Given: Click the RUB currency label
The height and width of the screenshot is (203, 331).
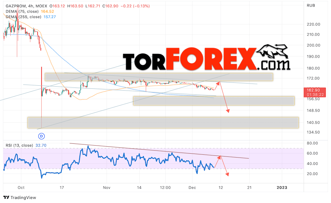Looking at the screenshot, I should pyautogui.click(x=311, y=6).
